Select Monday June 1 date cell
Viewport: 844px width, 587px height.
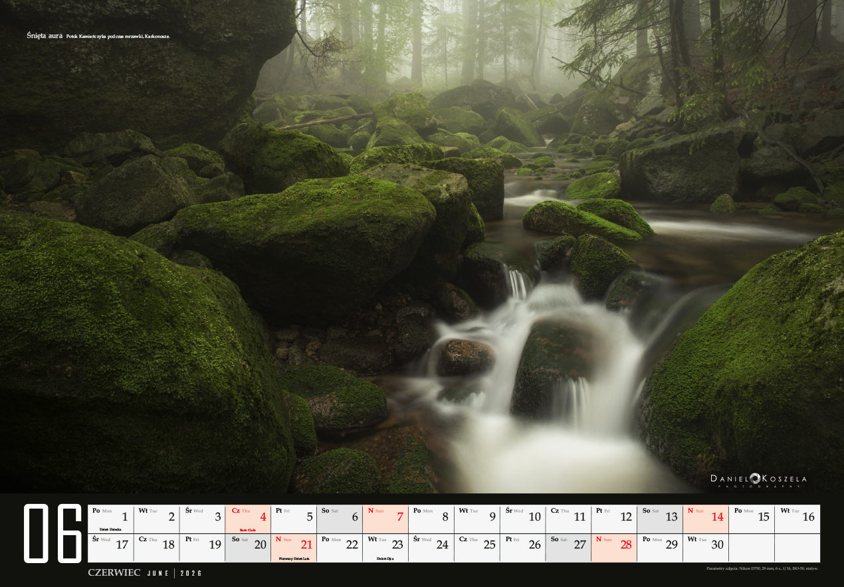coord(110,519)
